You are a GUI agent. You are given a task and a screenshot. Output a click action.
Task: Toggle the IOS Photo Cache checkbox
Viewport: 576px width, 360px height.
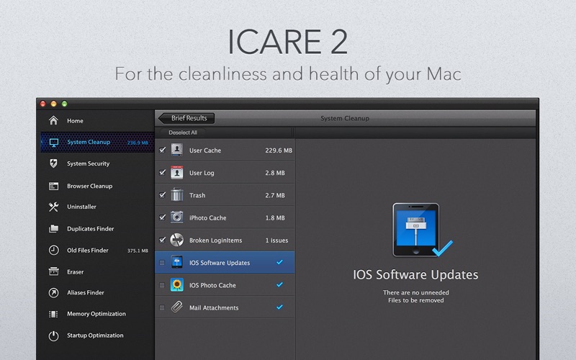[162, 285]
